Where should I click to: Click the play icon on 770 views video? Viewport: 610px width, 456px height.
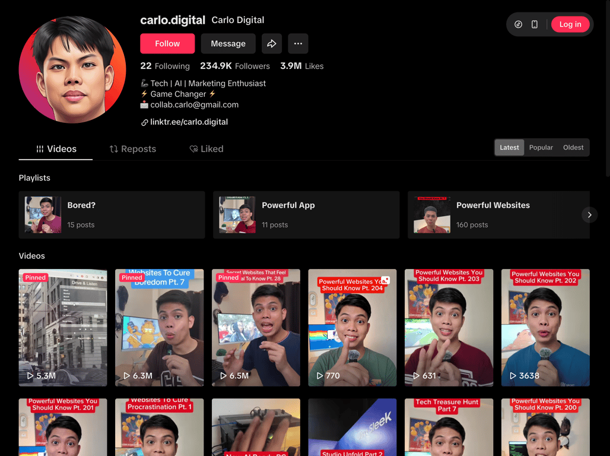coord(319,376)
